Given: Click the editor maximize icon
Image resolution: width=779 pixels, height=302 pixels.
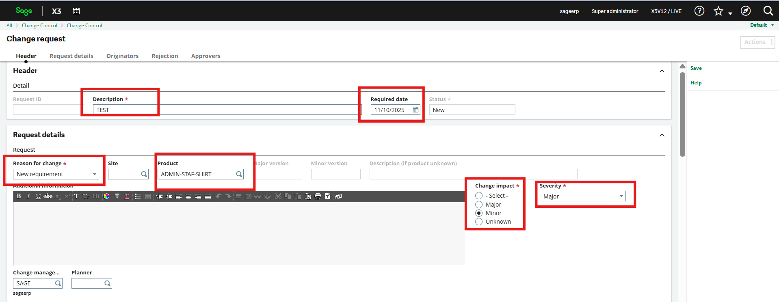Looking at the screenshot, I should [338, 196].
